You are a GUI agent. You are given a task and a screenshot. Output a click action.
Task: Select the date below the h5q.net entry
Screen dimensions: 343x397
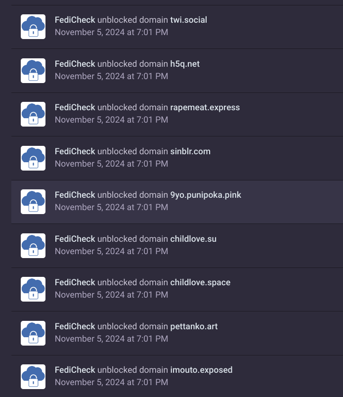(111, 76)
